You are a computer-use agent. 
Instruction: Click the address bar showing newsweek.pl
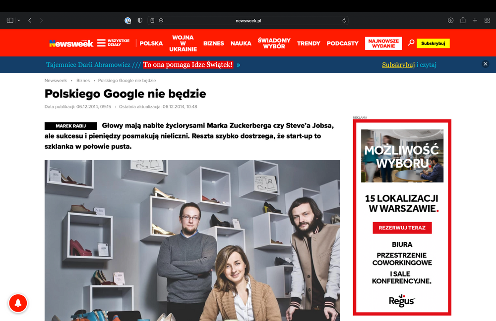tap(248, 20)
